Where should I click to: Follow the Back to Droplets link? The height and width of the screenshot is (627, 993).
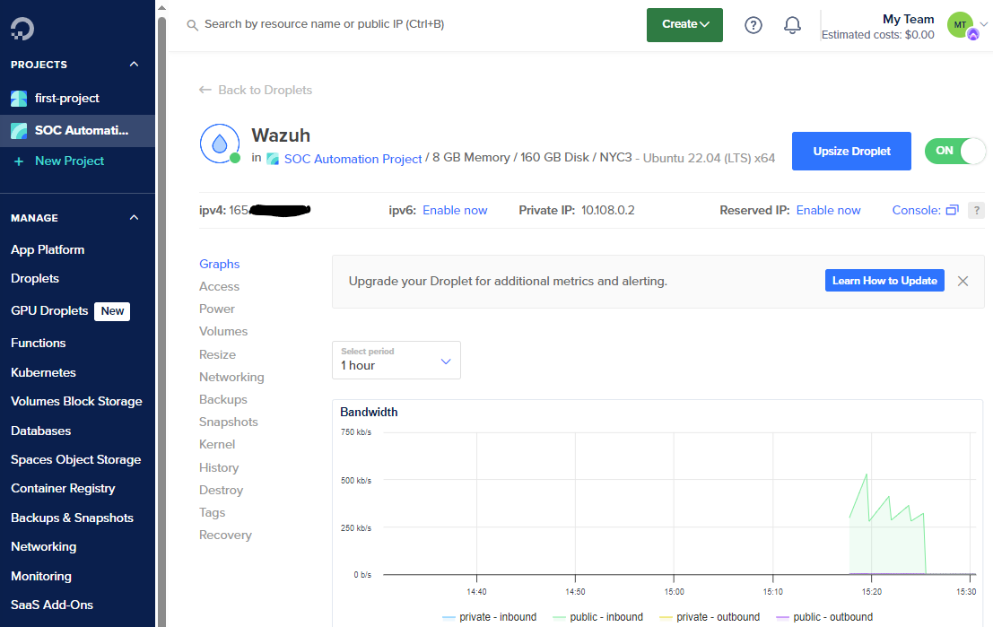(x=256, y=90)
